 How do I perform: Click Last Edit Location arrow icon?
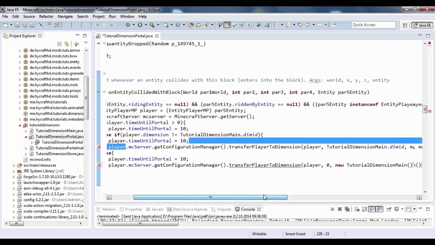tap(300, 25)
